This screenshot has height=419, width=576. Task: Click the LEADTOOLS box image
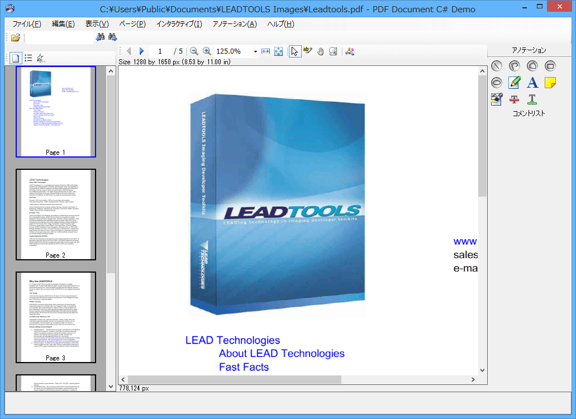[x=277, y=204]
